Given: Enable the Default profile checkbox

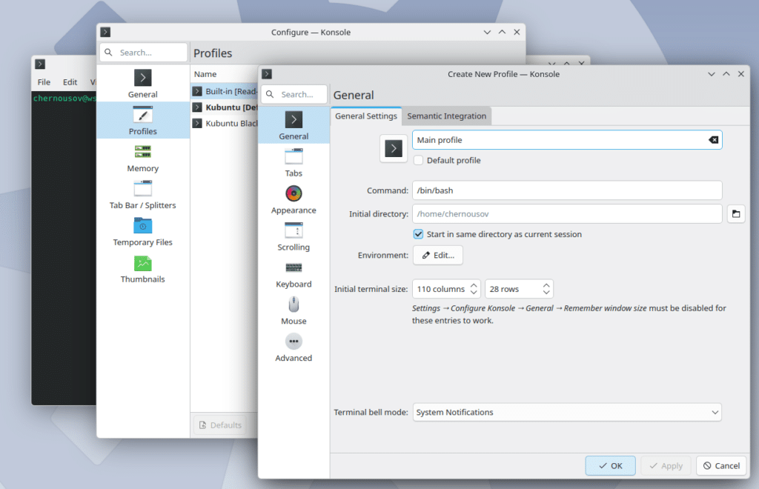Looking at the screenshot, I should (x=418, y=160).
